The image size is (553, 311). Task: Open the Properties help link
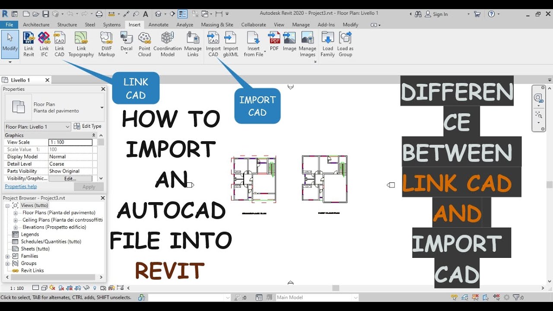coord(21,187)
